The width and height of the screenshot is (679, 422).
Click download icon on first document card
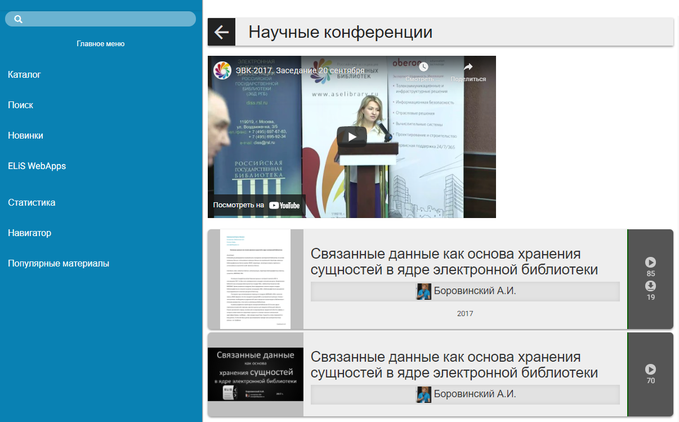650,286
